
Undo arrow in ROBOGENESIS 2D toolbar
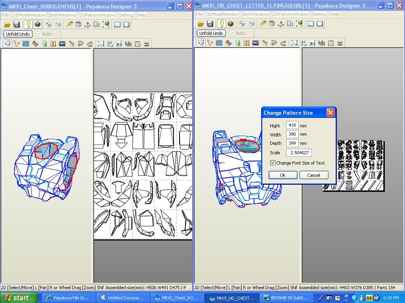click(80, 44)
